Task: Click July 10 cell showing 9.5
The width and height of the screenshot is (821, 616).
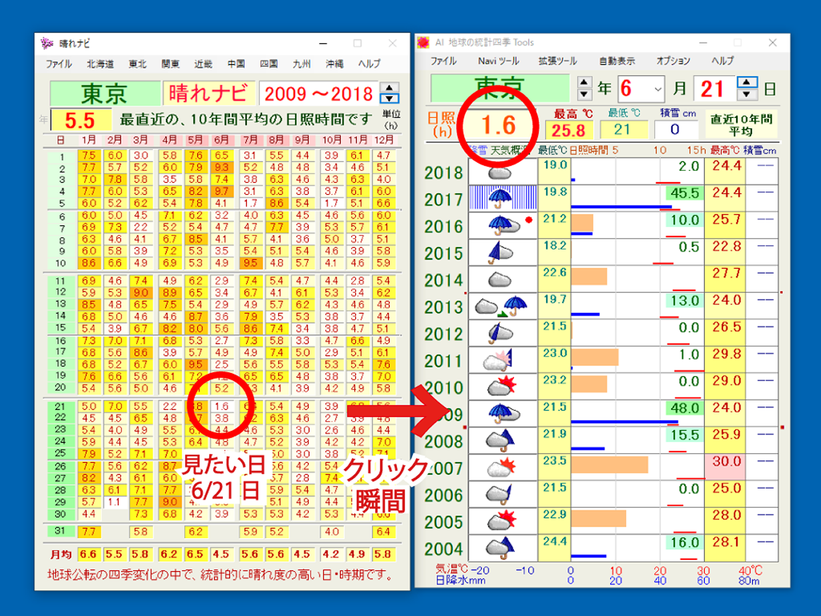Action: [x=251, y=262]
